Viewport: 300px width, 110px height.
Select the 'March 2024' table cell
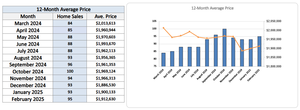point(28,23)
